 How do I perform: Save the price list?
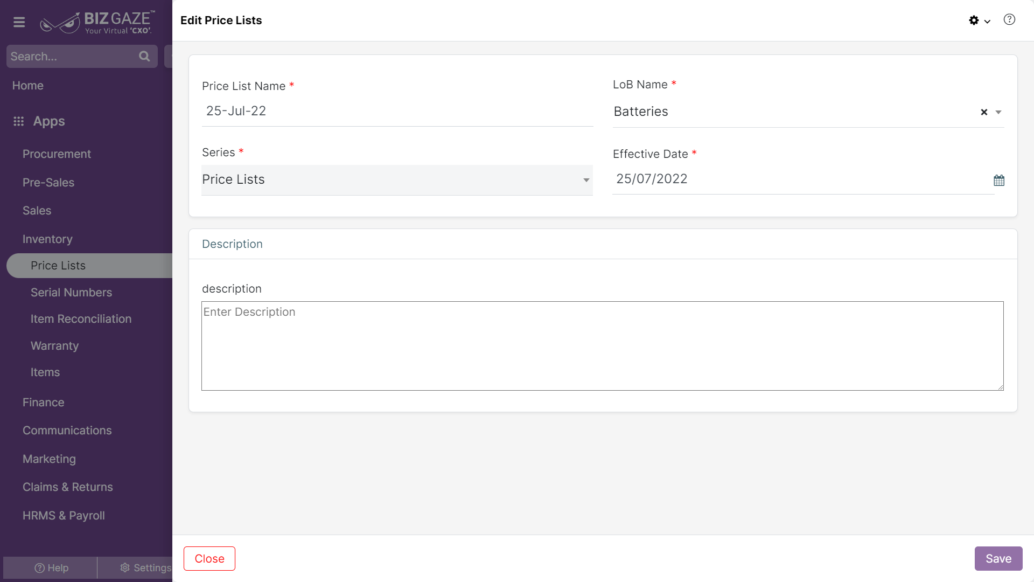[x=998, y=559]
